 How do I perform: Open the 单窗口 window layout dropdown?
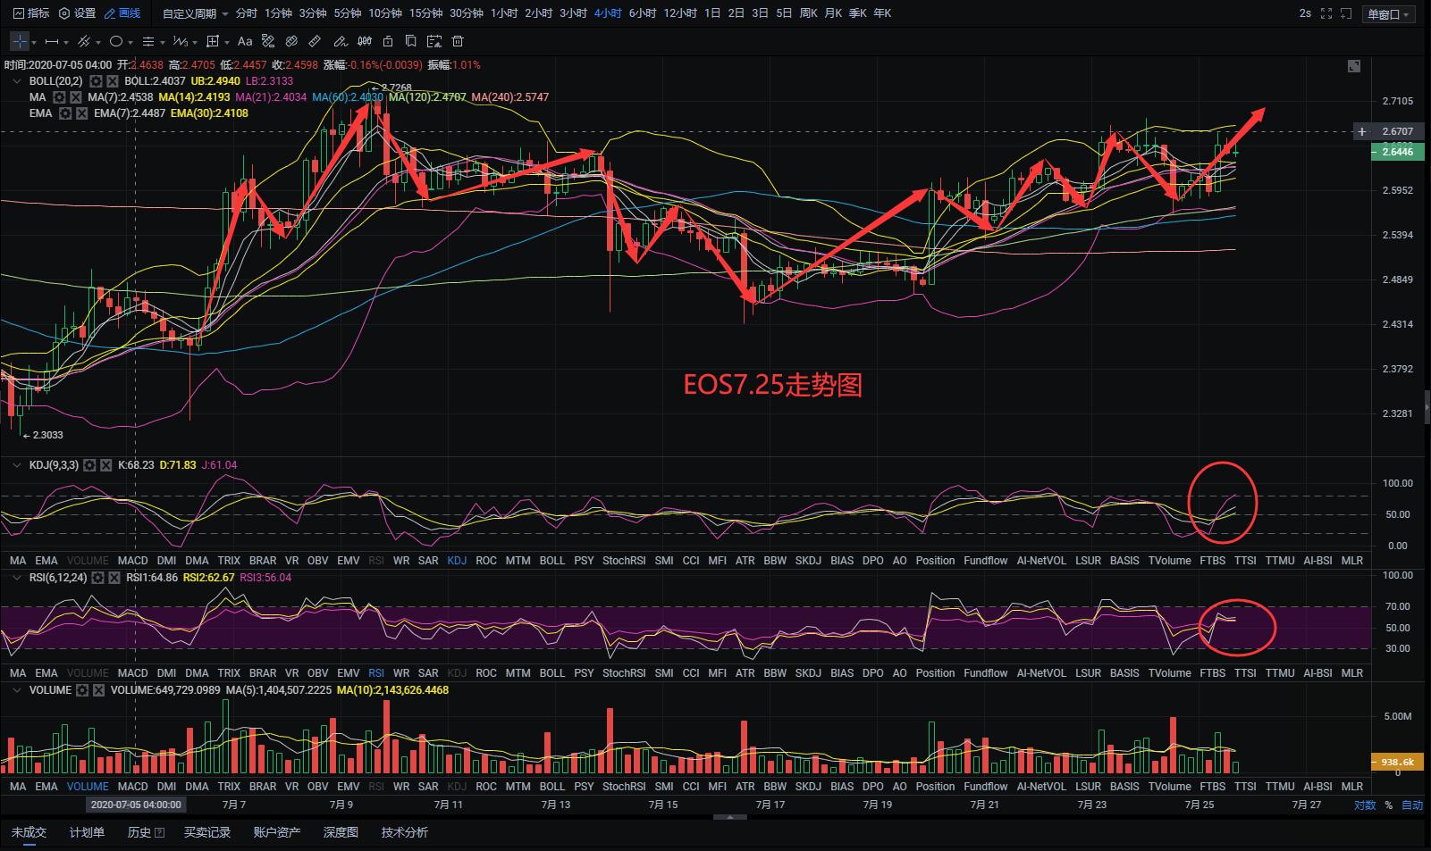click(1388, 14)
